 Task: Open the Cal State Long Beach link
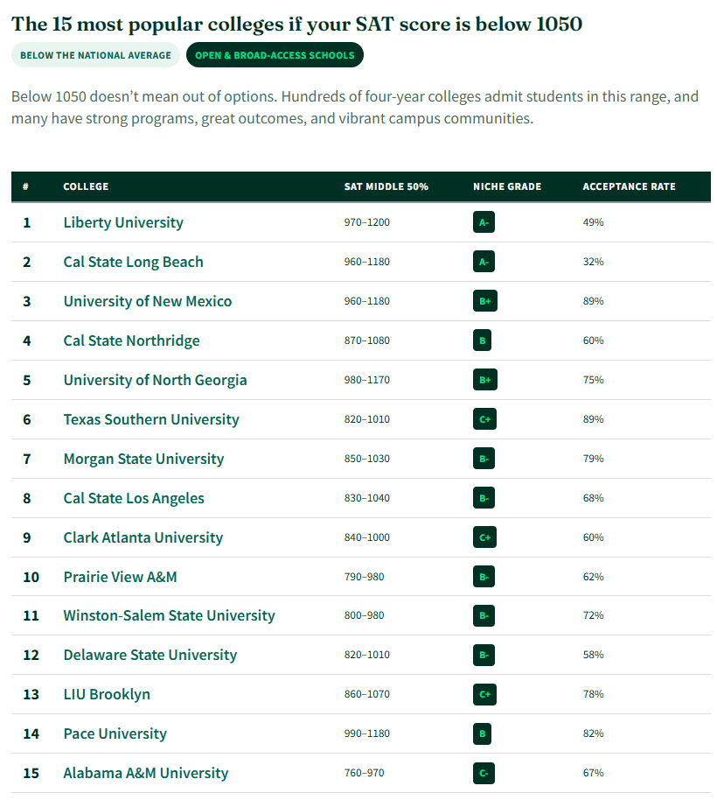point(133,262)
